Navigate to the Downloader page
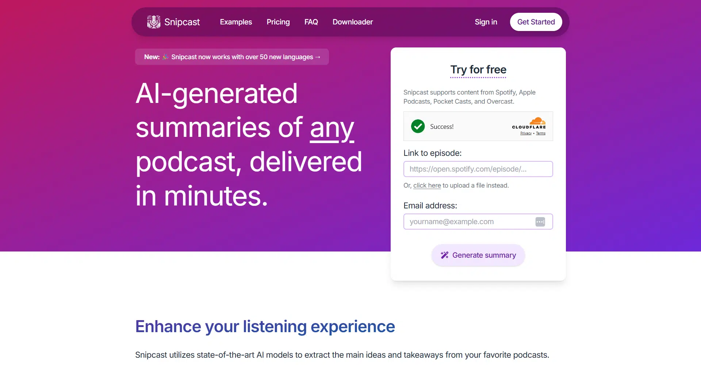This screenshot has width=701, height=365. (x=352, y=22)
